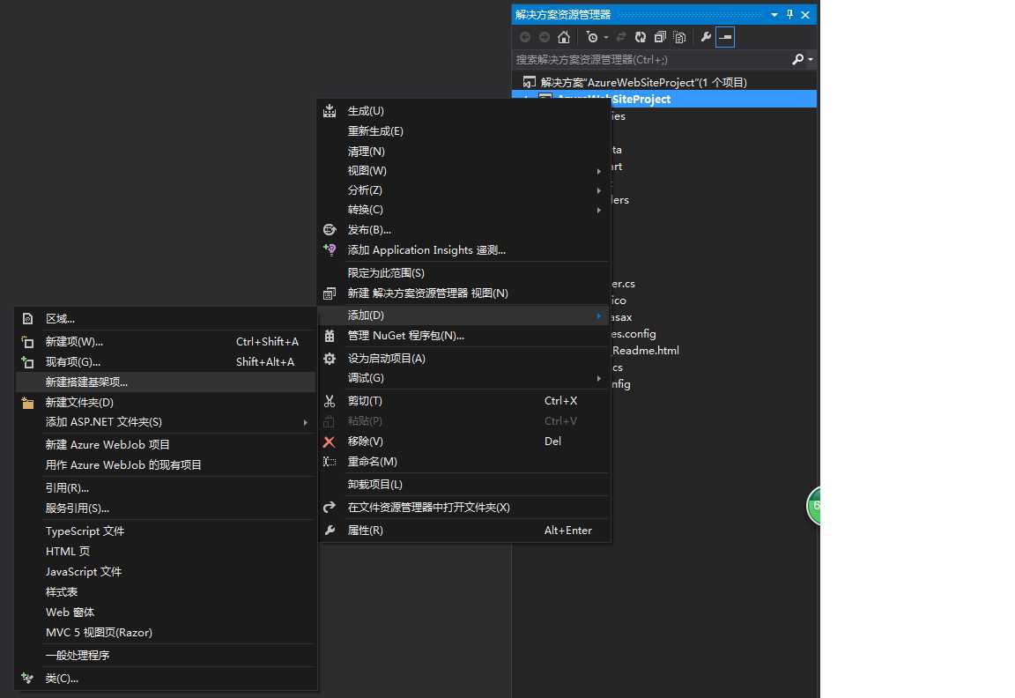The width and height of the screenshot is (1015, 698).
Task: Open Properties wrench icon in toolbar
Action: (x=706, y=37)
